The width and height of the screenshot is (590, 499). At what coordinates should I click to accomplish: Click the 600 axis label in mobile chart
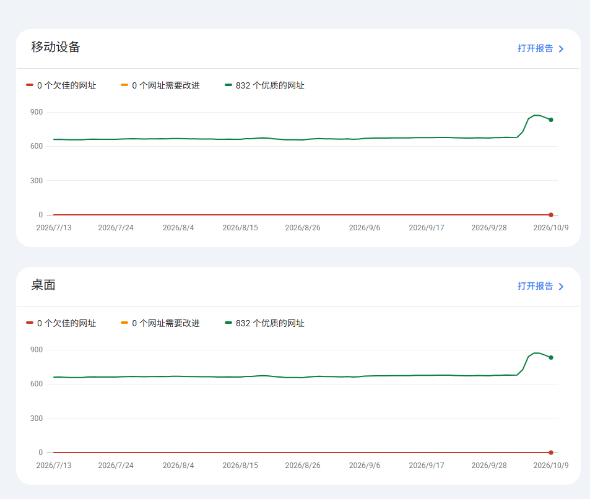tap(37, 146)
